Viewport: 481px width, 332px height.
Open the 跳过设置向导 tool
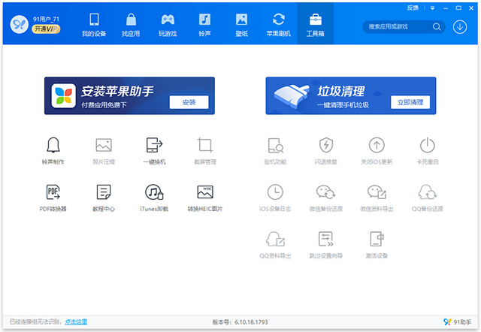[325, 245]
